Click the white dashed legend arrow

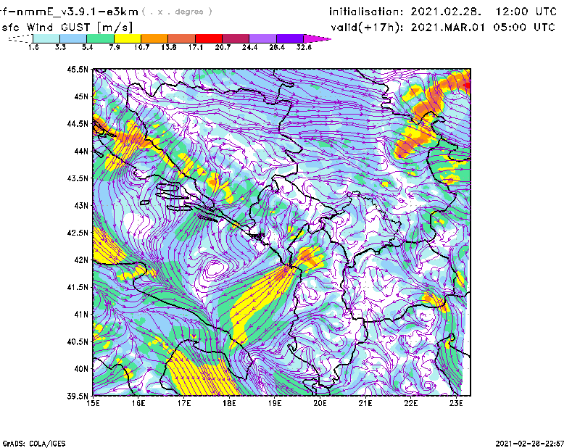(x=20, y=38)
